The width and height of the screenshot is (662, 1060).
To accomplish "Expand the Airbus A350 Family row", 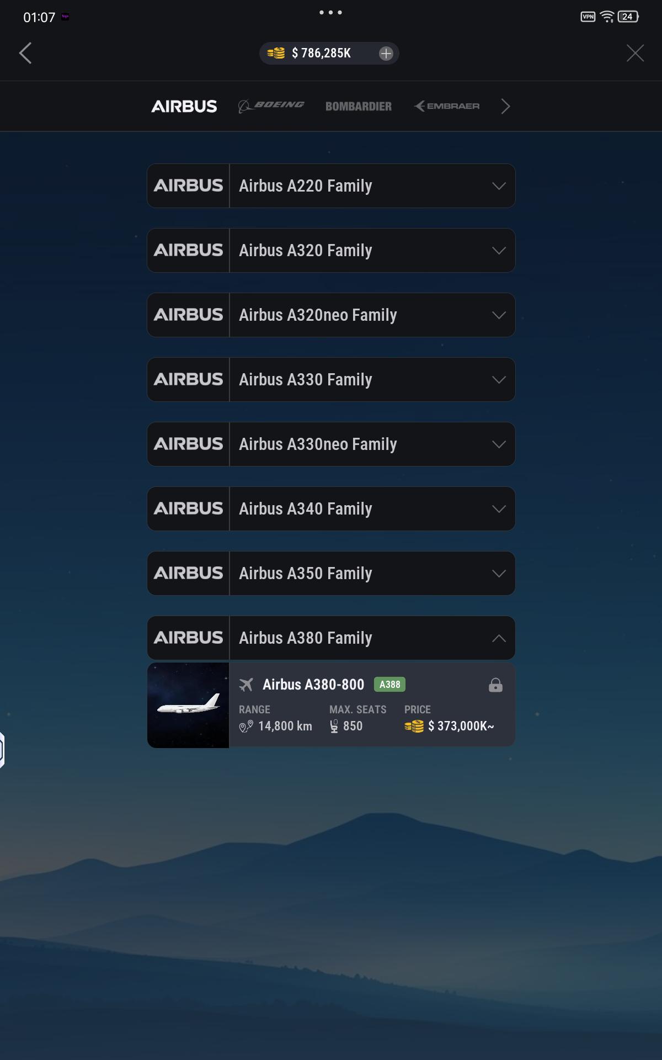I will (x=331, y=573).
